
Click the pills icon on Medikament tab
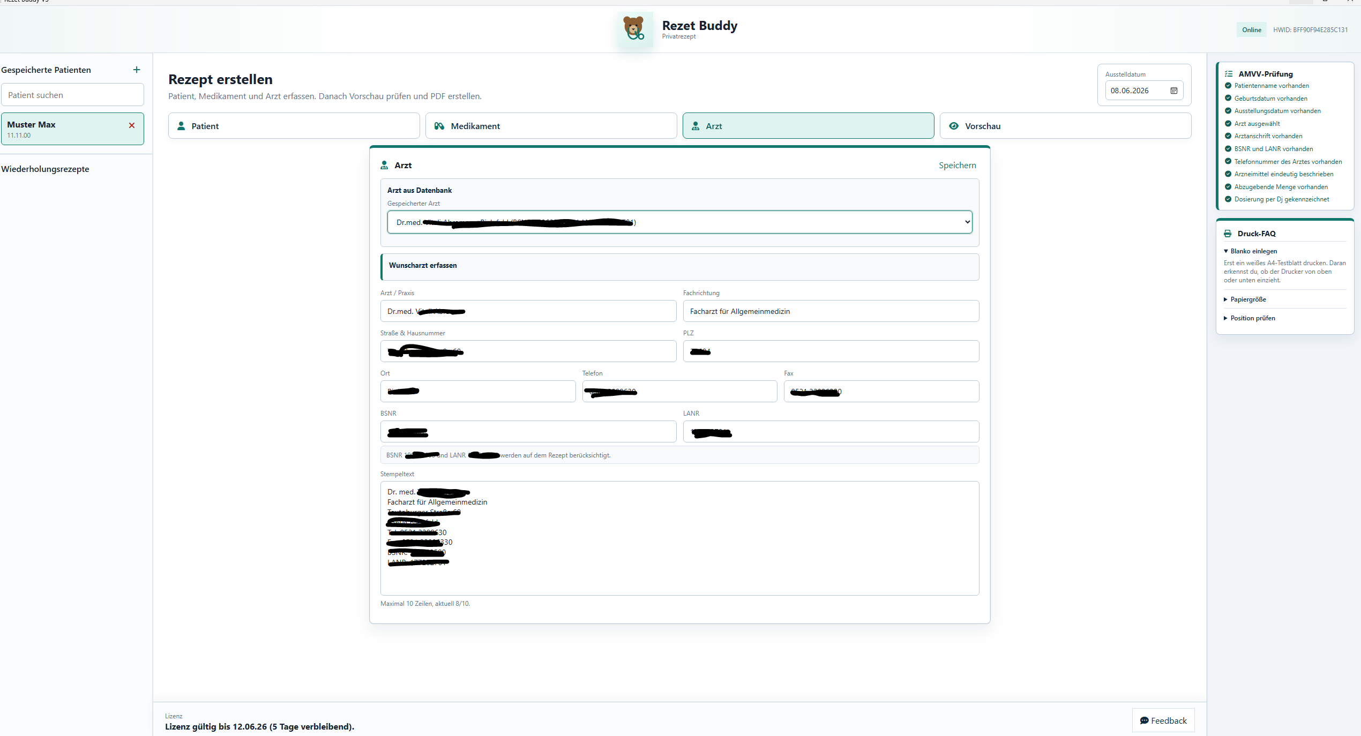(x=439, y=126)
